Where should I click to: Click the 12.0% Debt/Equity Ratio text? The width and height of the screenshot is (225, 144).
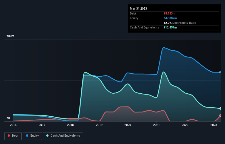pos(180,23)
